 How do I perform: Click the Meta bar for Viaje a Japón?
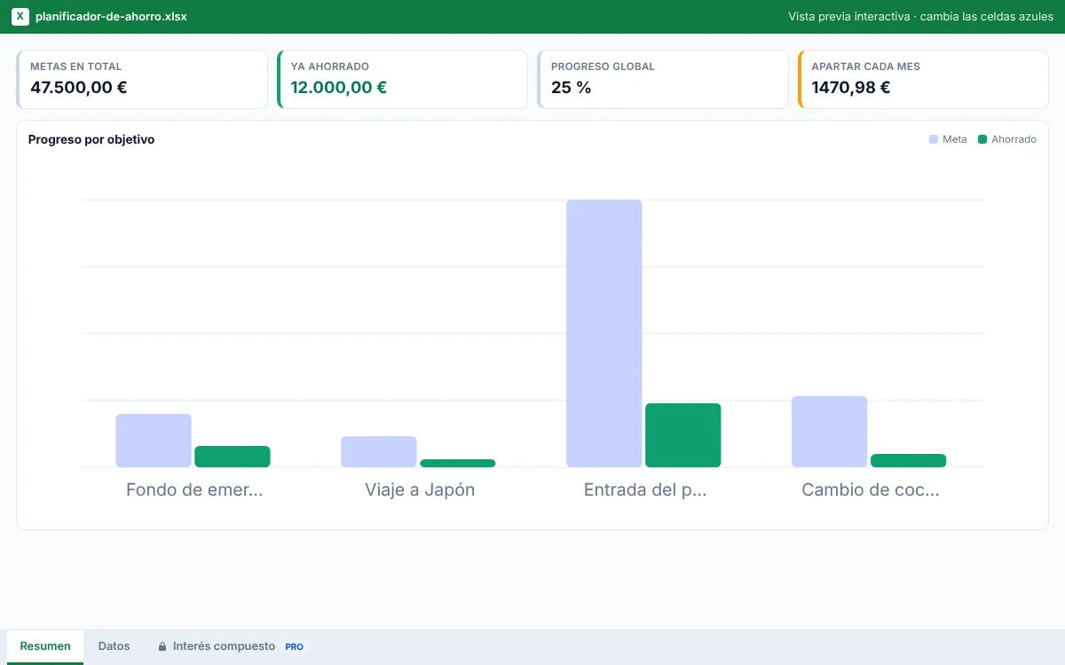[x=379, y=451]
